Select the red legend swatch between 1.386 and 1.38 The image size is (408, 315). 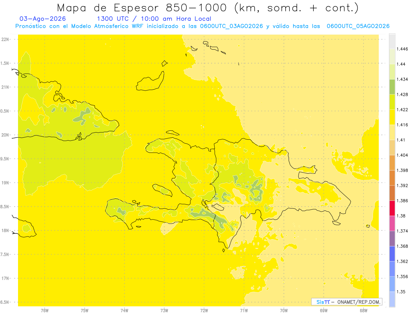(x=392, y=208)
